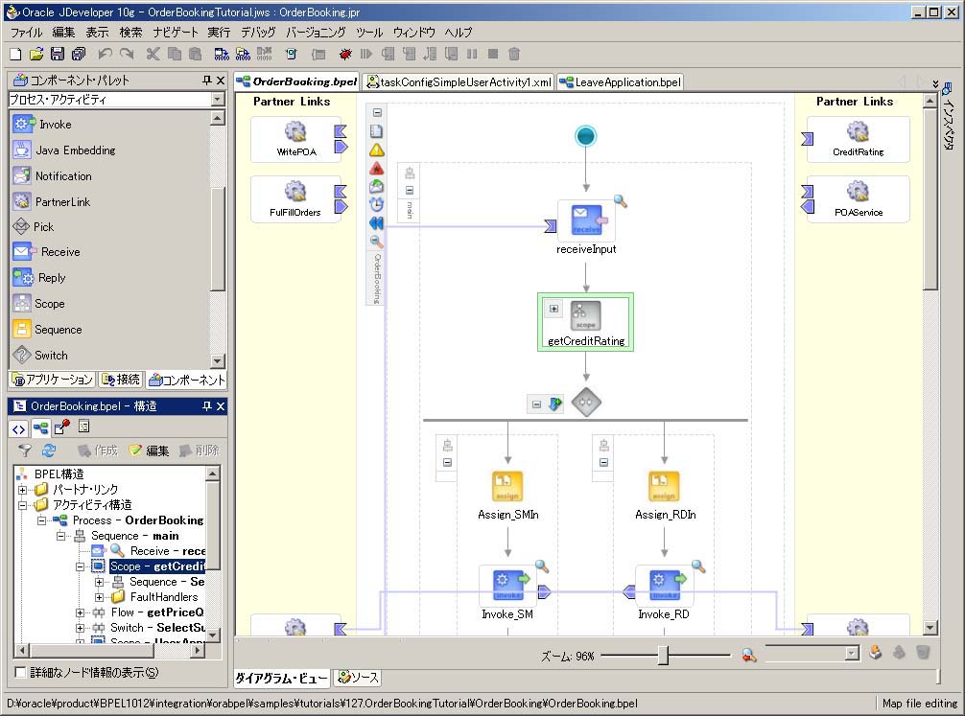Screen dimensions: 965x716
Task: Click the POAService partner link
Action: 858,199
